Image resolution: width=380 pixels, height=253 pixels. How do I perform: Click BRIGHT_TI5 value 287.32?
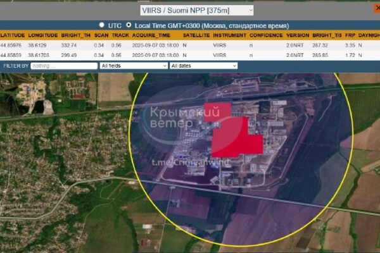pyautogui.click(x=320, y=46)
